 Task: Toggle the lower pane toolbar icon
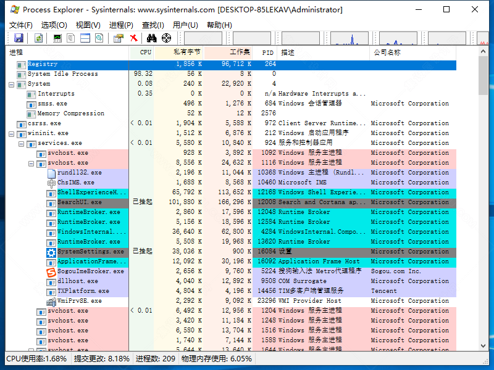pyautogui.click(x=85, y=38)
